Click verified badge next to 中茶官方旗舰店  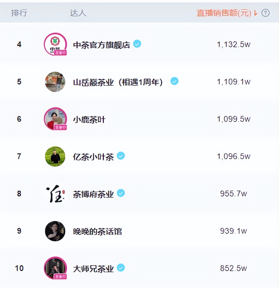[137, 44]
